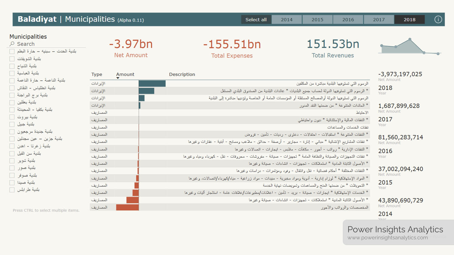Click the magnifier icon beside Search

pyautogui.click(x=12, y=44)
